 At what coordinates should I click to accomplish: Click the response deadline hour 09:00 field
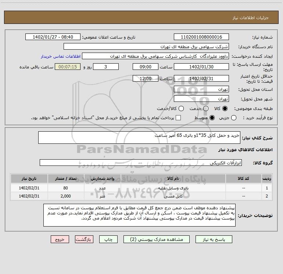(x=146, y=67)
